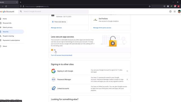
Task: Close the Security browser tab
Action: pyautogui.click(x=17, y=2)
